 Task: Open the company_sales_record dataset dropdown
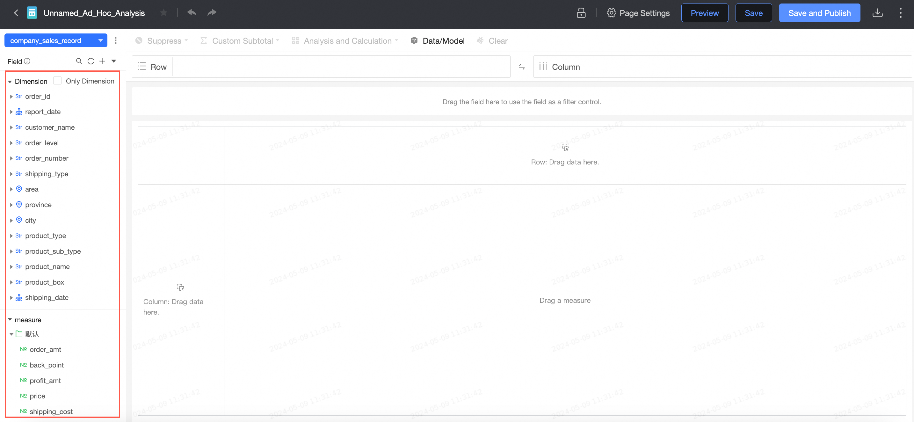(x=100, y=40)
